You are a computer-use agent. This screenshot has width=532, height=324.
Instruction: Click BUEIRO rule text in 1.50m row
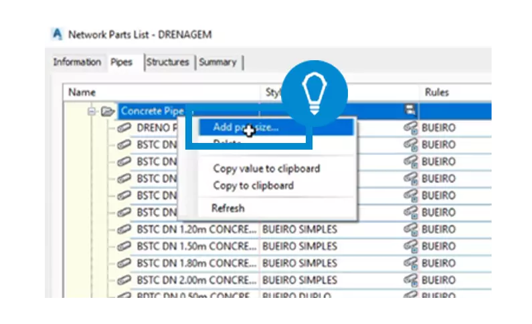[x=438, y=246]
